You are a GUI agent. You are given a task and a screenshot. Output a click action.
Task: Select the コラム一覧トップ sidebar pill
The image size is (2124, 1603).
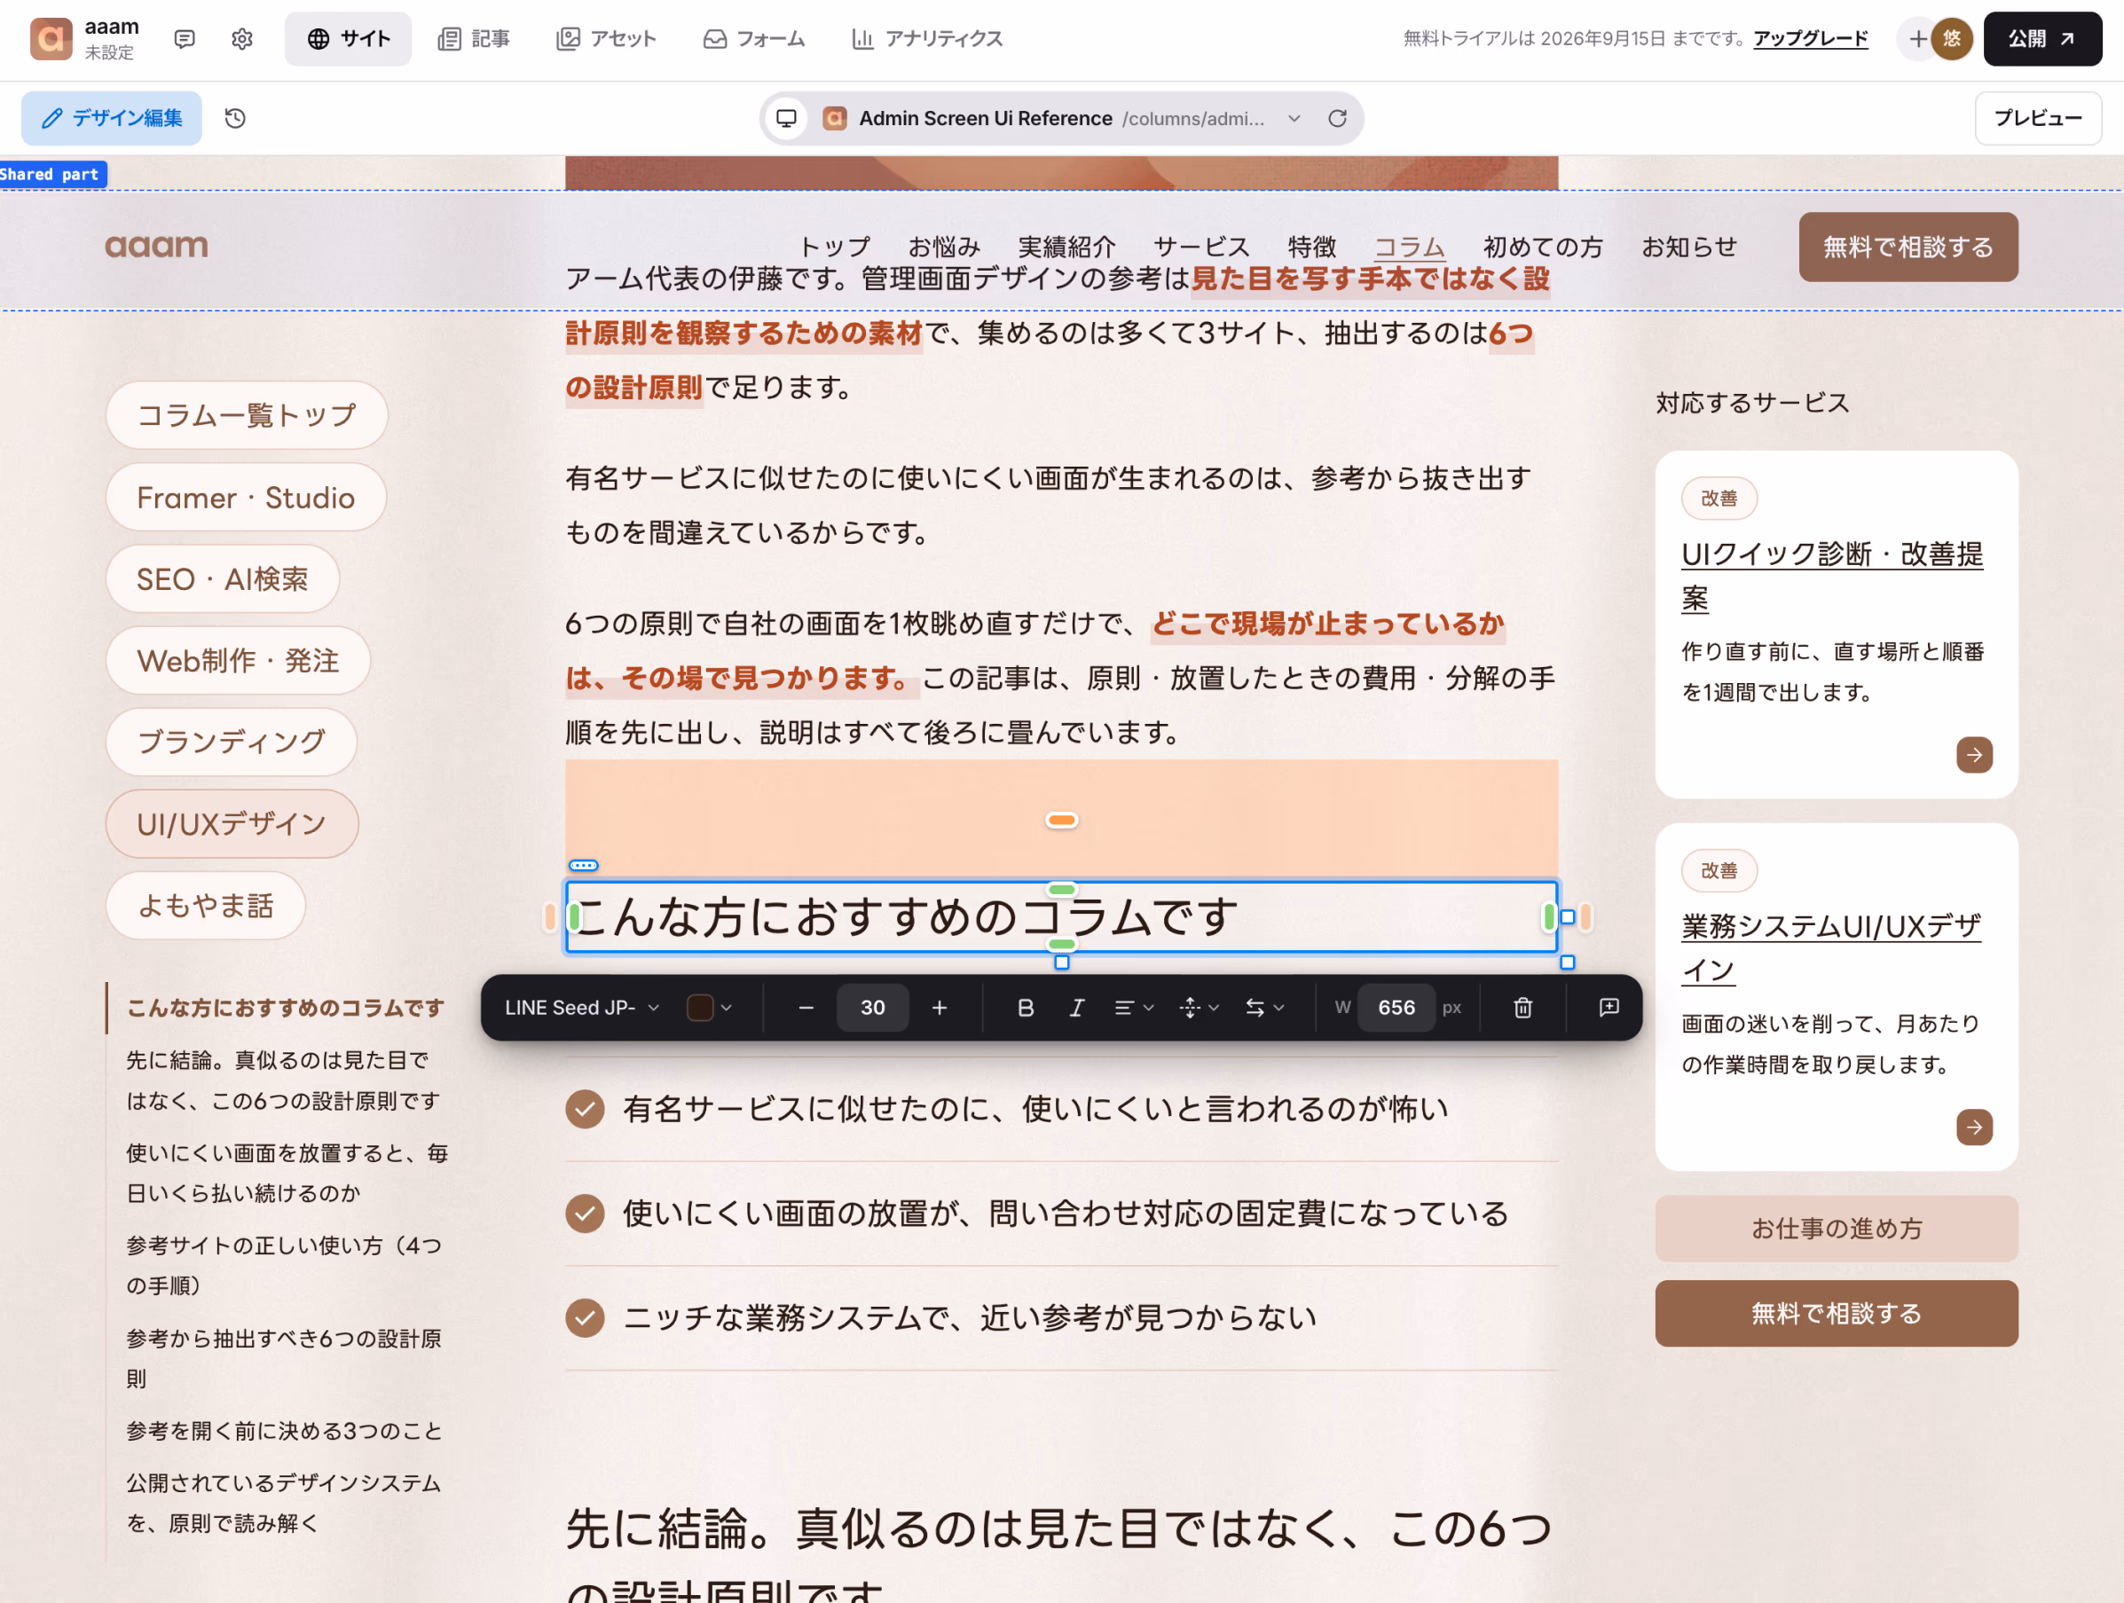(247, 416)
